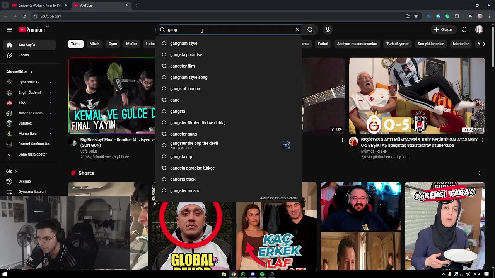
Task: Select the Futbol filter chip
Action: pyautogui.click(x=323, y=44)
